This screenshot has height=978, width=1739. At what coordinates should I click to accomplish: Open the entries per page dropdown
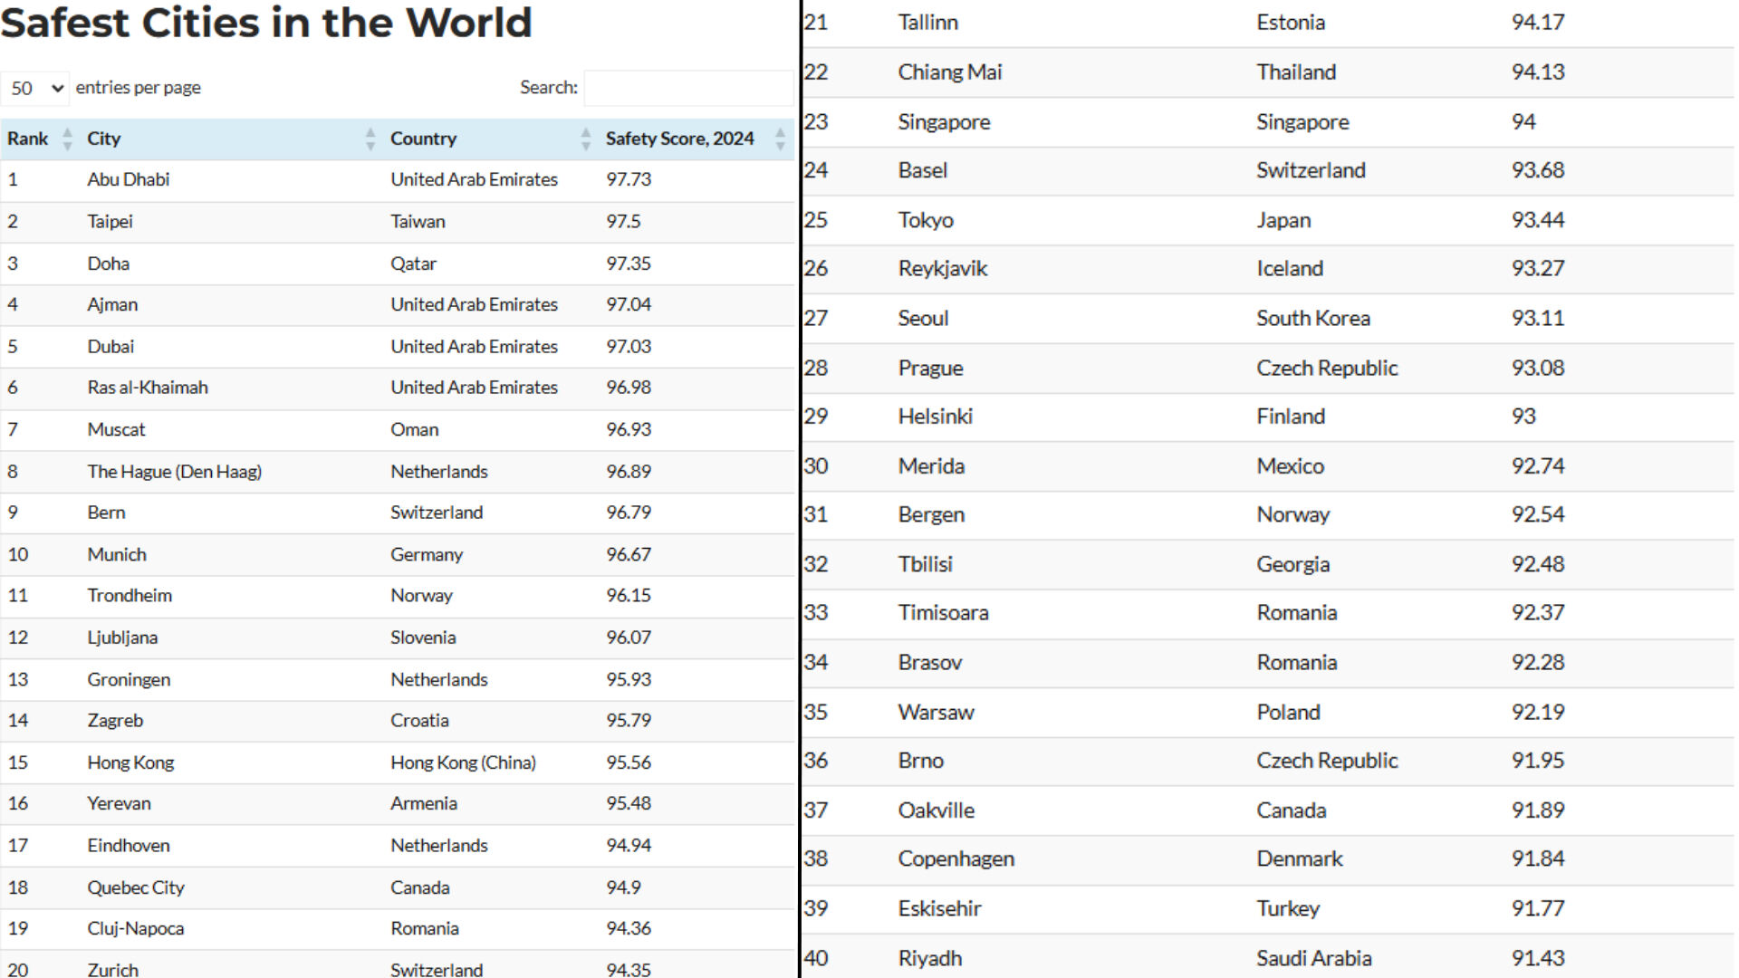point(36,88)
